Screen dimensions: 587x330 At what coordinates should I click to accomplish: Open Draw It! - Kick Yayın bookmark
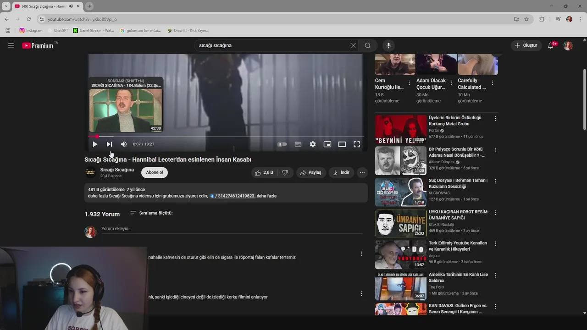click(x=188, y=31)
